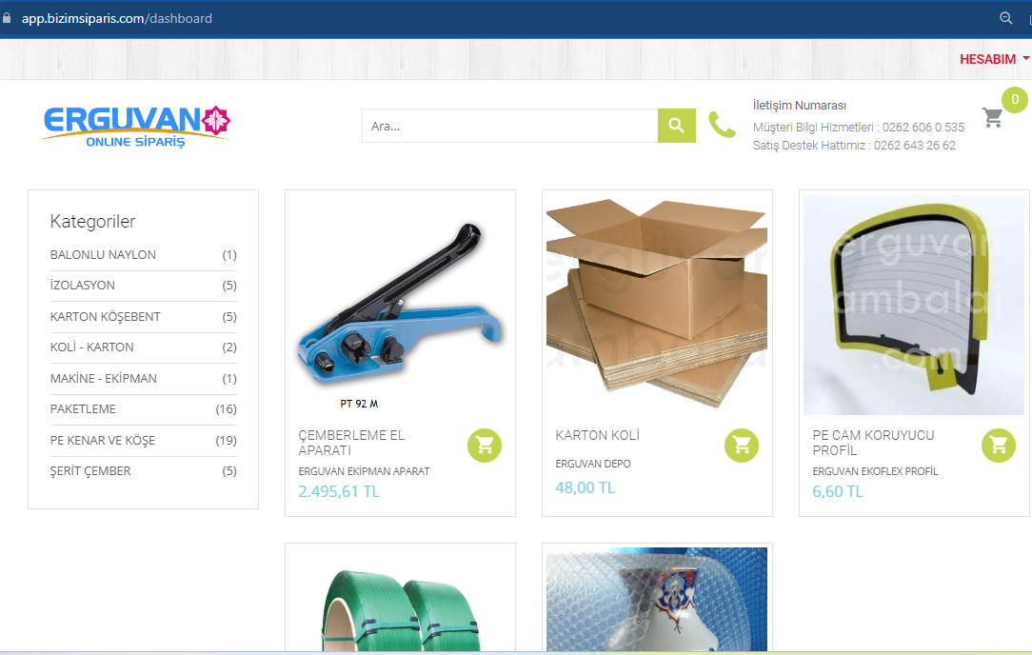The width and height of the screenshot is (1032, 655).
Task: Click the Erguvan Online Sipariş logo
Action: (137, 127)
